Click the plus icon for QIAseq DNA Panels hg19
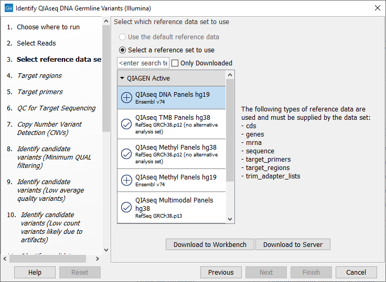 126,98
